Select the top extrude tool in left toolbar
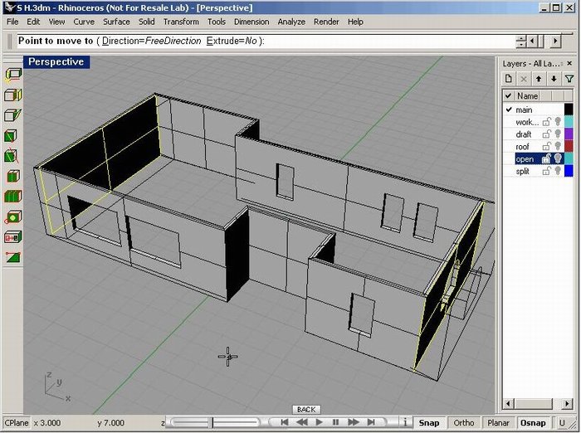 pos(13,74)
